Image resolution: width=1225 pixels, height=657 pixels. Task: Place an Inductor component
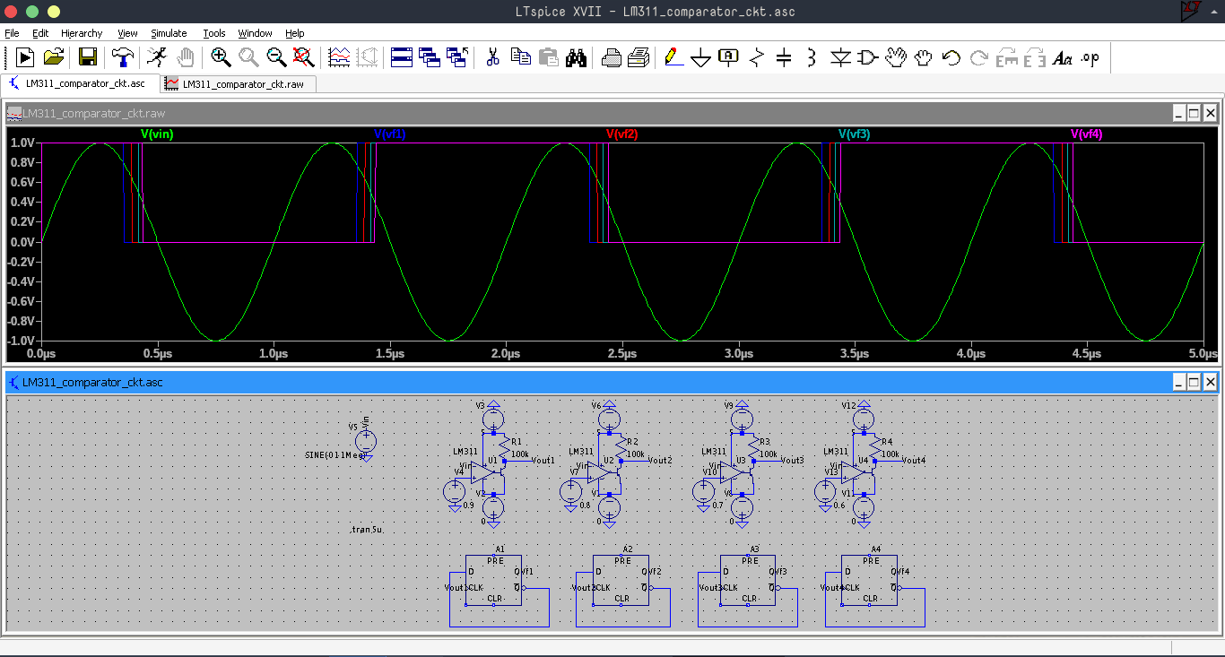(812, 57)
